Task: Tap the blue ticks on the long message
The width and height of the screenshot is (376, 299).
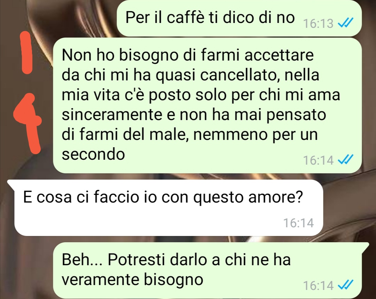Action: (x=345, y=160)
